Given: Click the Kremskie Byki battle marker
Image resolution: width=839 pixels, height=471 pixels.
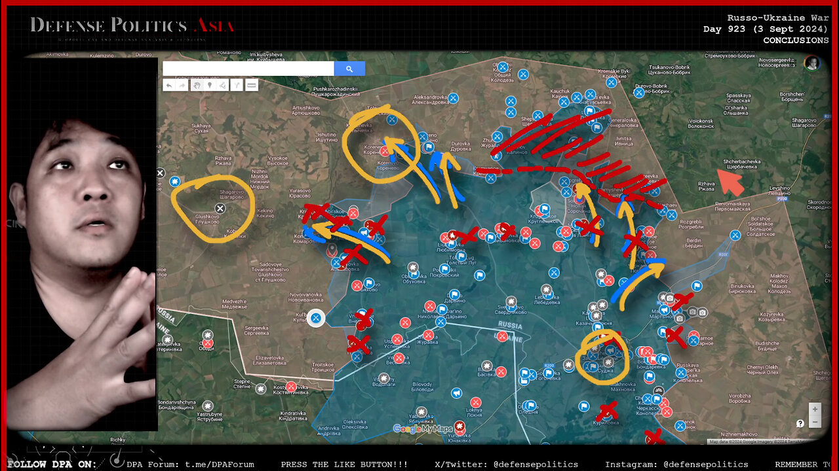Looking at the screenshot, I should pos(611,82).
